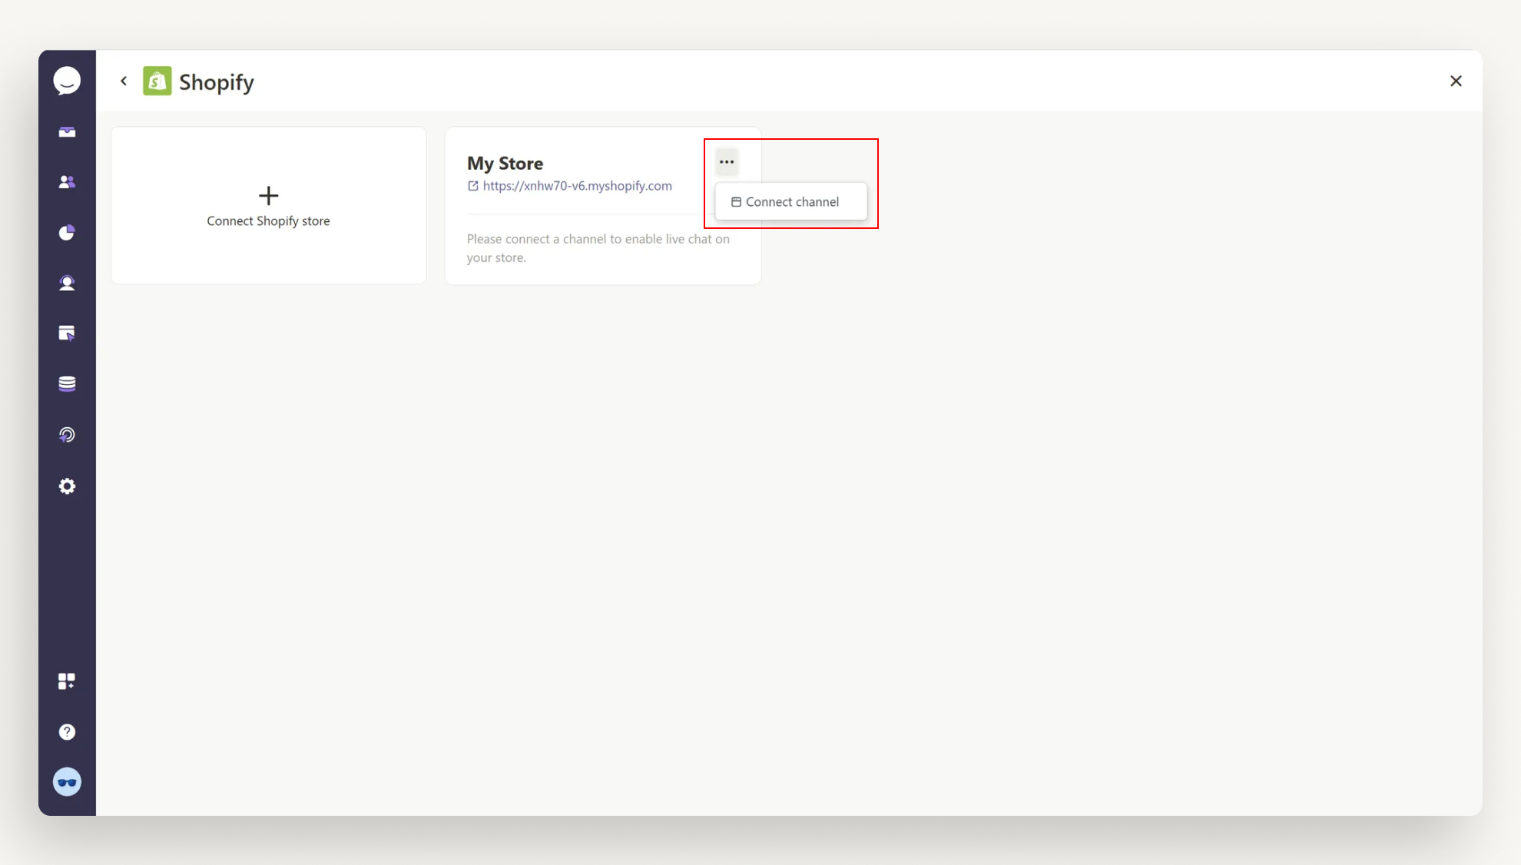Viewport: 1521px width, 865px height.
Task: Go back using the left chevron
Action: pyautogui.click(x=124, y=81)
